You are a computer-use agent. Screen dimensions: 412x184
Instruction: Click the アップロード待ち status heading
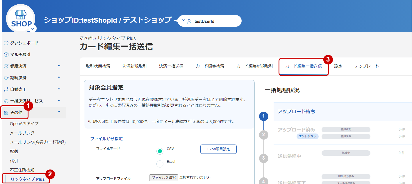(x=297, y=111)
